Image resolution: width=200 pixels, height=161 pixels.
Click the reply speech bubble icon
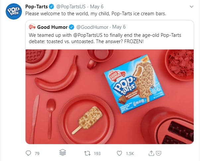29,153
